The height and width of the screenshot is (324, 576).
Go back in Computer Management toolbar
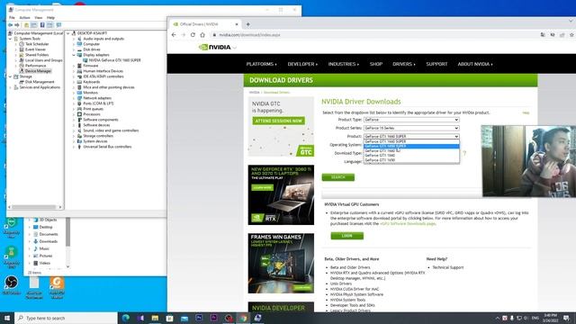point(10,25)
